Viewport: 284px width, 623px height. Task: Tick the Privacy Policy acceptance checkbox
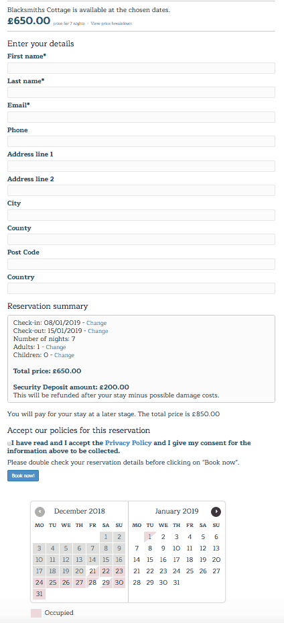click(x=9, y=443)
